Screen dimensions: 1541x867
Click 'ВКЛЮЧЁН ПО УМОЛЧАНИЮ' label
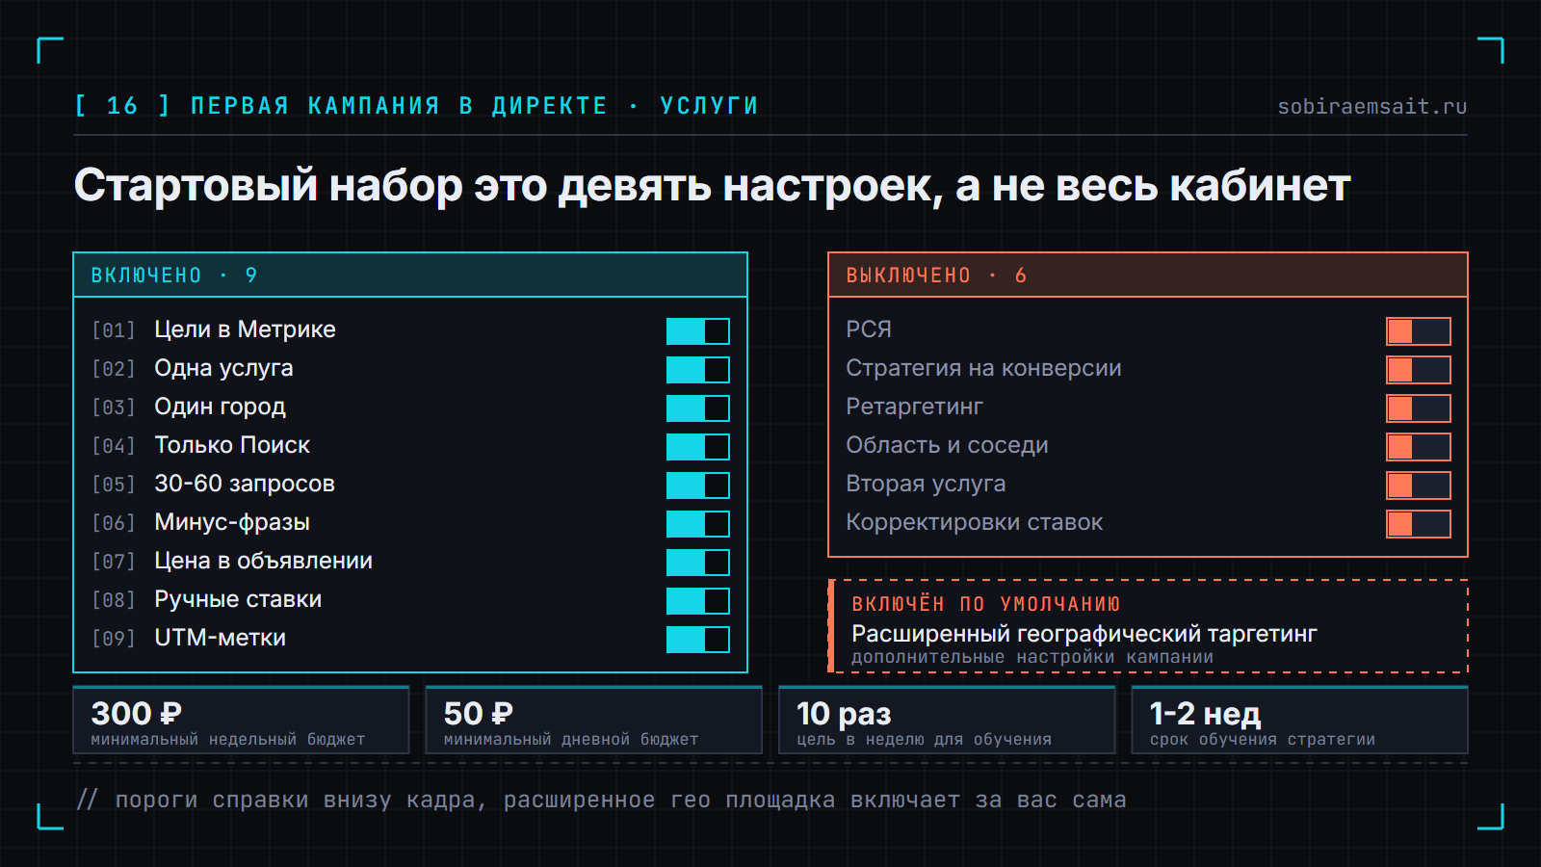986,604
